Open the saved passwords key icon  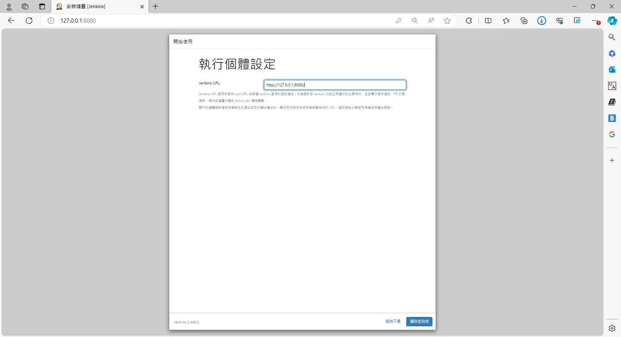click(398, 20)
